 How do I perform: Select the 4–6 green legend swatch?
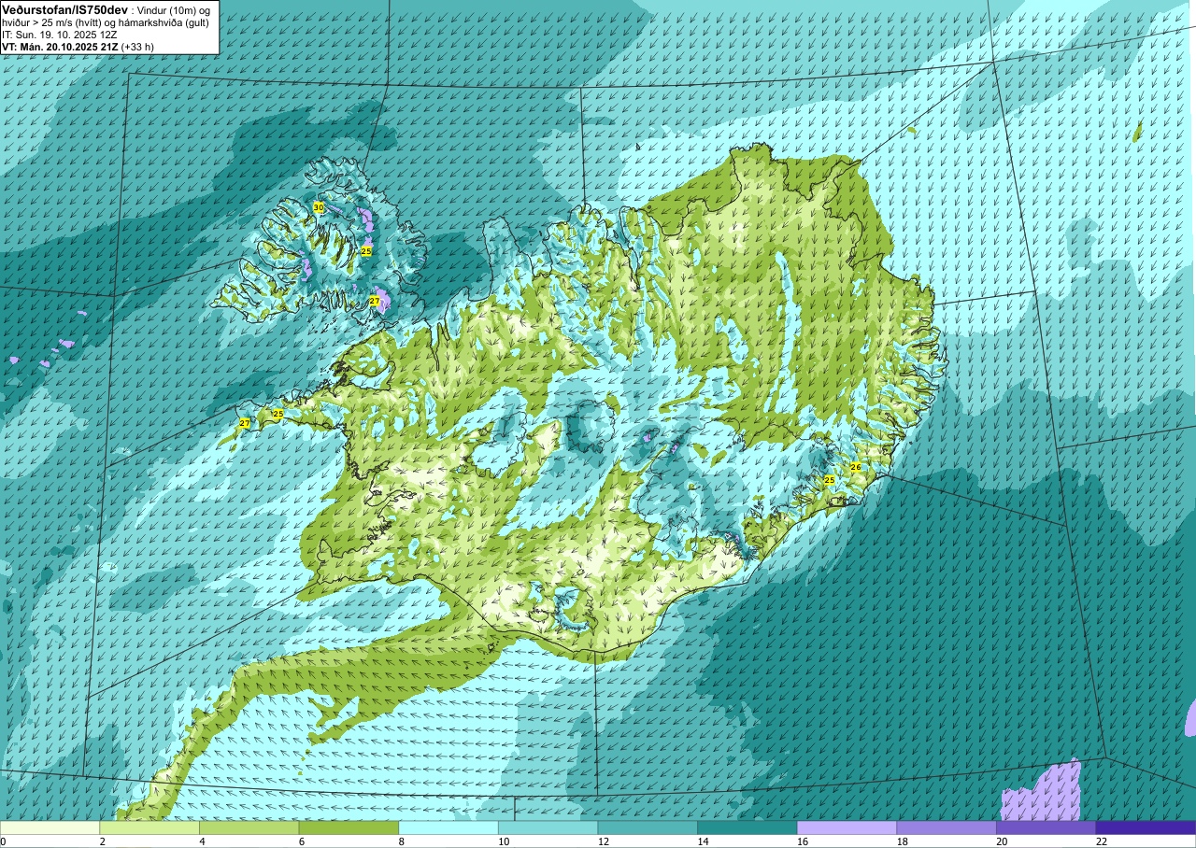(249, 827)
